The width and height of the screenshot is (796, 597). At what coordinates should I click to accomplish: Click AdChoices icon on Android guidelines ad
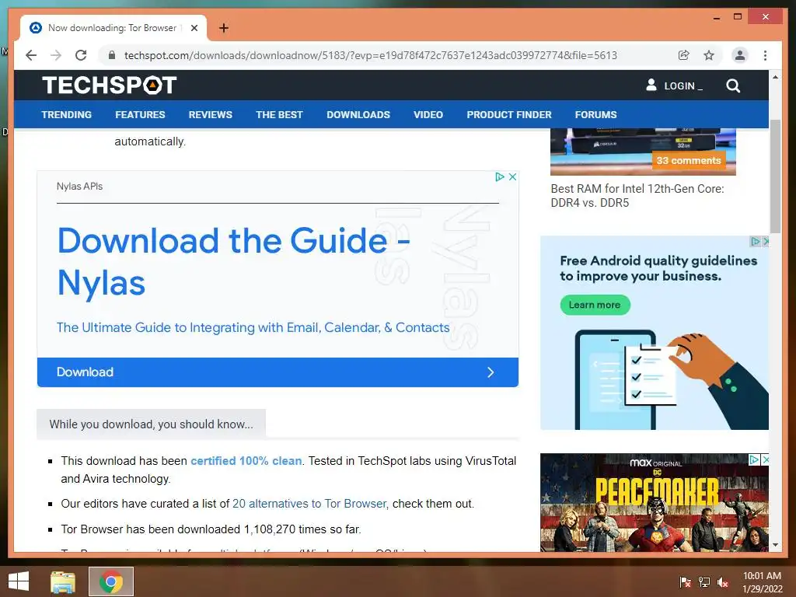756,242
